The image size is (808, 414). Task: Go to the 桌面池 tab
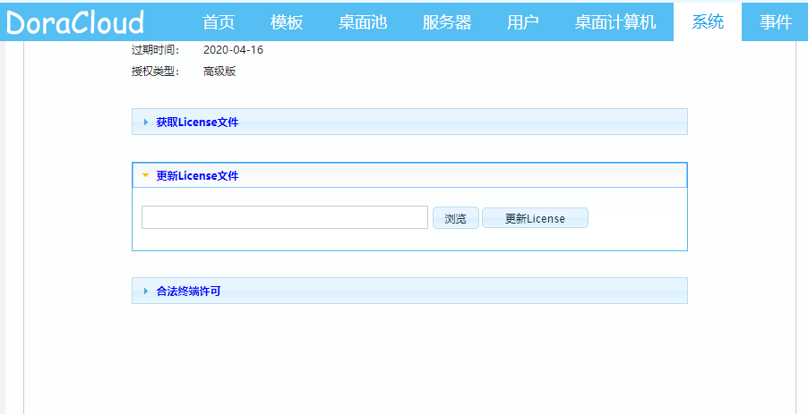363,22
